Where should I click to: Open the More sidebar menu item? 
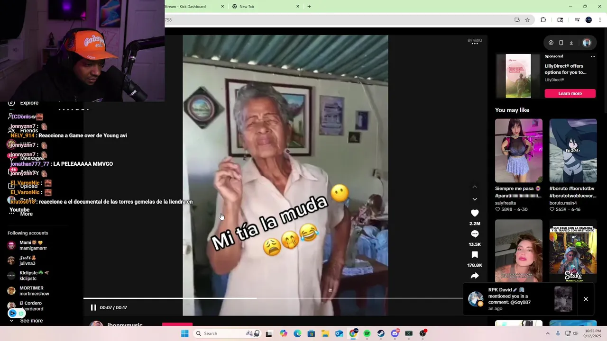[x=21, y=214]
